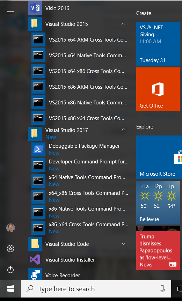Click the user account avatar
This screenshot has height=301, width=182.
click(10, 228)
